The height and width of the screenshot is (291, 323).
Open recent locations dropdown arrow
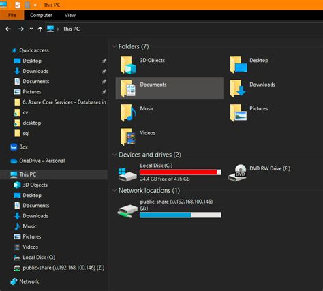point(31,29)
